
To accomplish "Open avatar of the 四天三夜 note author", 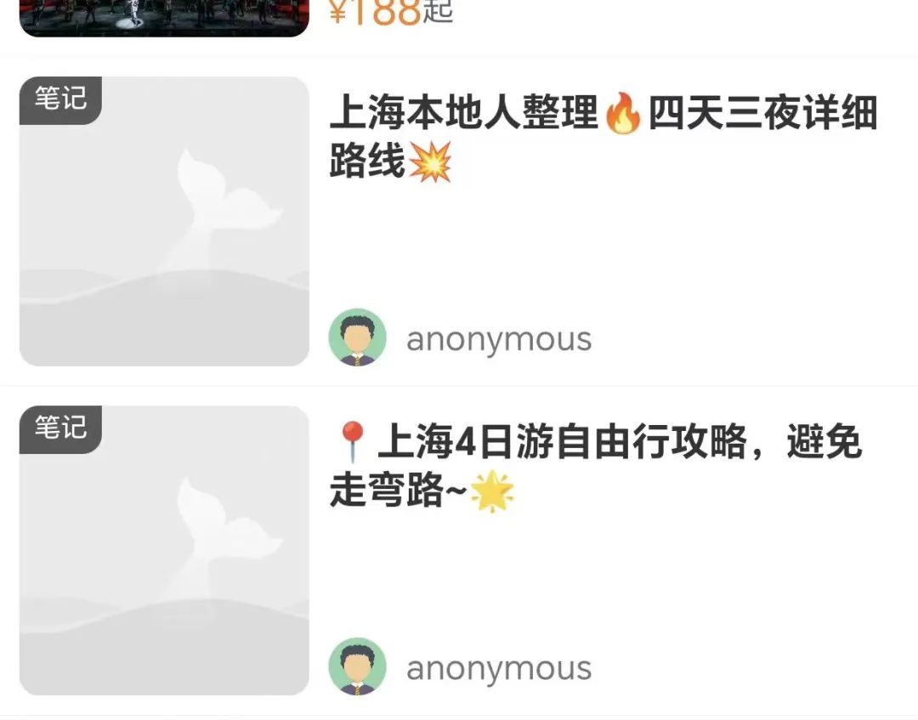I will (357, 337).
